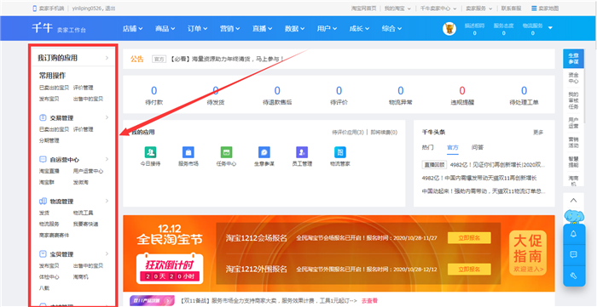The width and height of the screenshot is (597, 307).
Task: Open the 大促指南 banner entry
Action: coord(527,253)
